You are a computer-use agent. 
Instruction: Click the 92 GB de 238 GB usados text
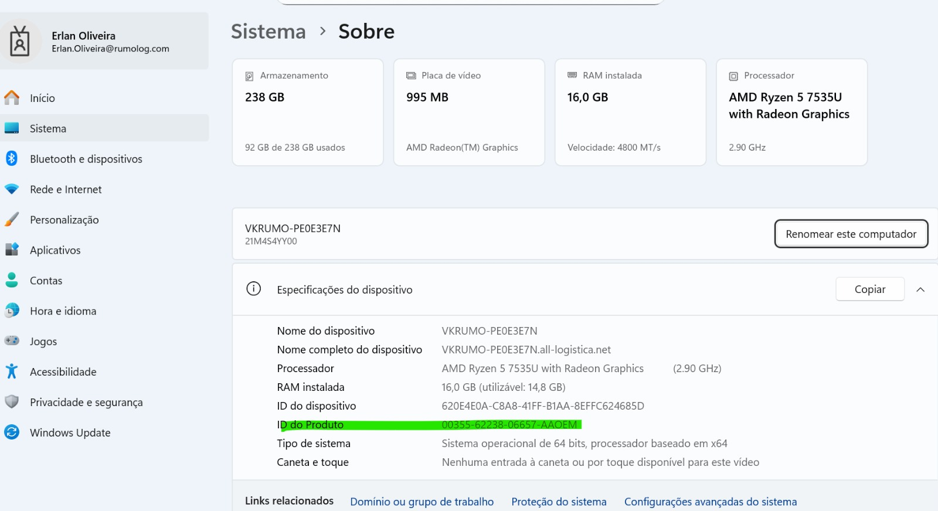point(295,148)
